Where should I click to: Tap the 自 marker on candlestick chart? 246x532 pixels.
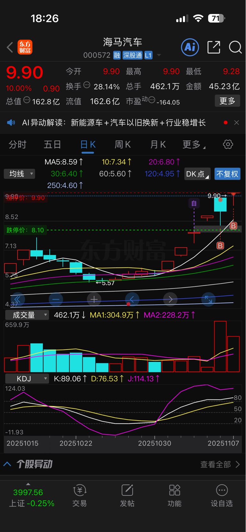[194, 204]
